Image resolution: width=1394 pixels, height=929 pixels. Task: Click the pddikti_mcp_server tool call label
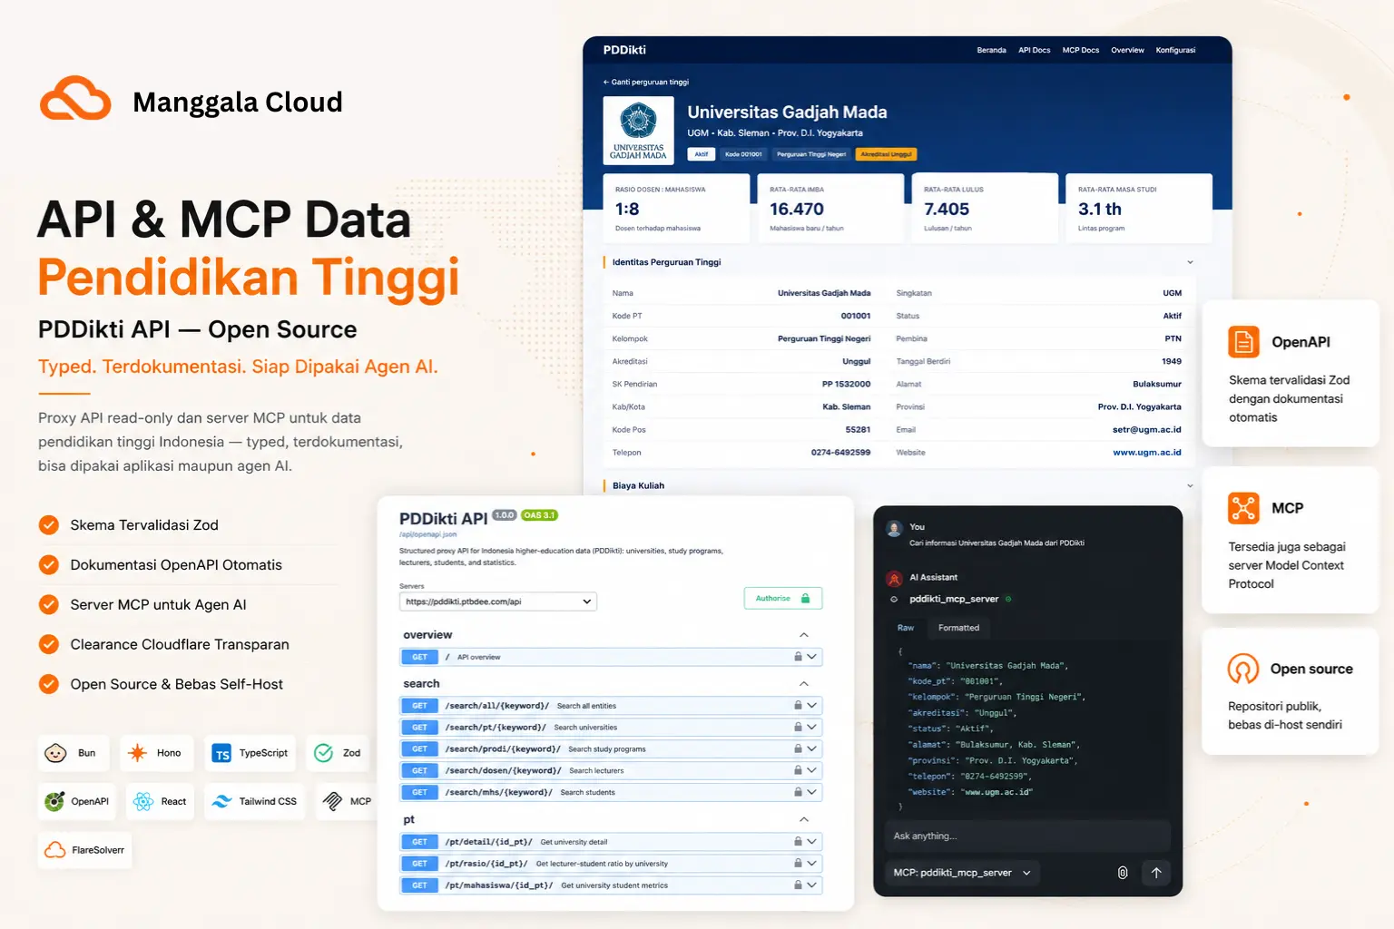(954, 599)
